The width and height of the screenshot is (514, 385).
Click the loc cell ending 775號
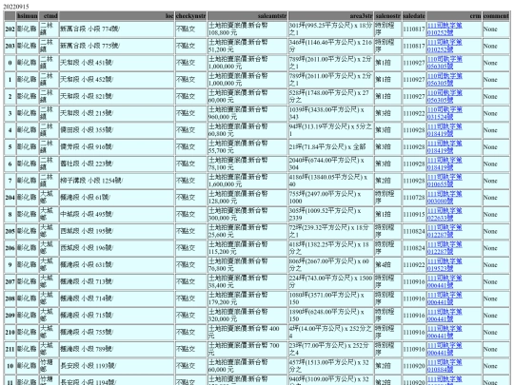click(117, 46)
